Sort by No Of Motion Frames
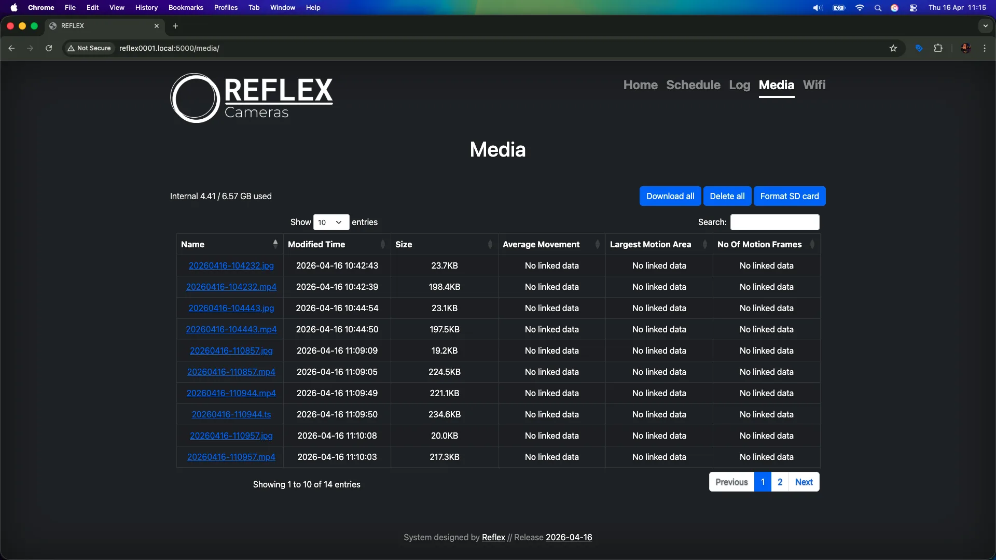Viewport: 996px width, 560px height. (766, 244)
